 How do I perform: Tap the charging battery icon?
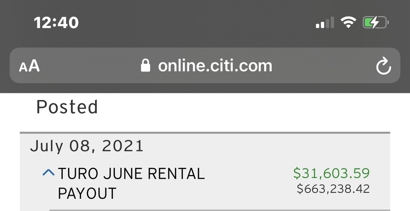[375, 22]
